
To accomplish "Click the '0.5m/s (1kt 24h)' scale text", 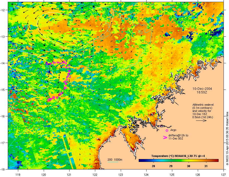I will coord(202,117).
